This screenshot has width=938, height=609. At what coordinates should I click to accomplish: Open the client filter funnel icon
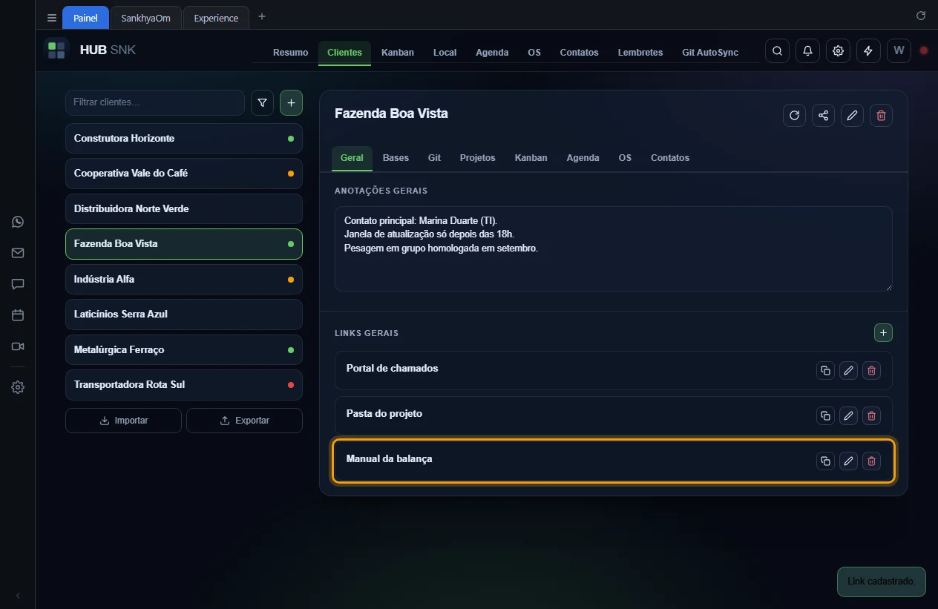(262, 103)
